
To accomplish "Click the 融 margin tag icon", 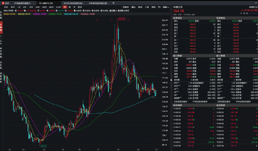I will pyautogui.click(x=247, y=14).
